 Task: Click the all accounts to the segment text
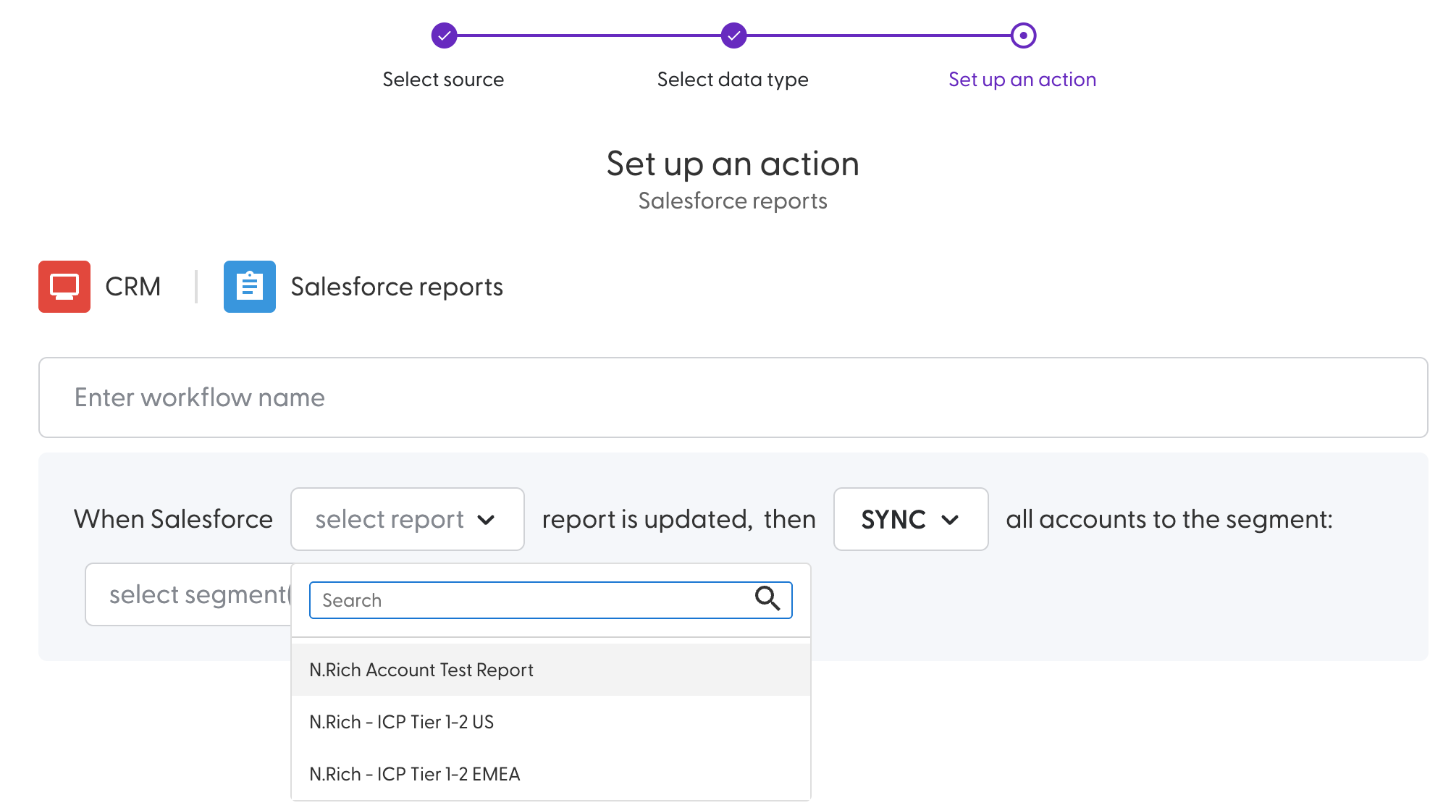point(1169,519)
